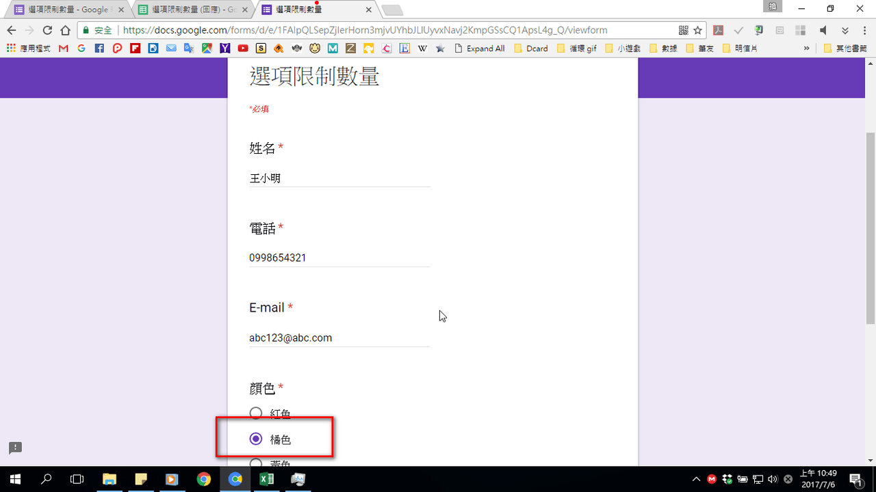Close the active 選項限制數量 tab
This screenshot has width=876, height=492.
(x=369, y=10)
